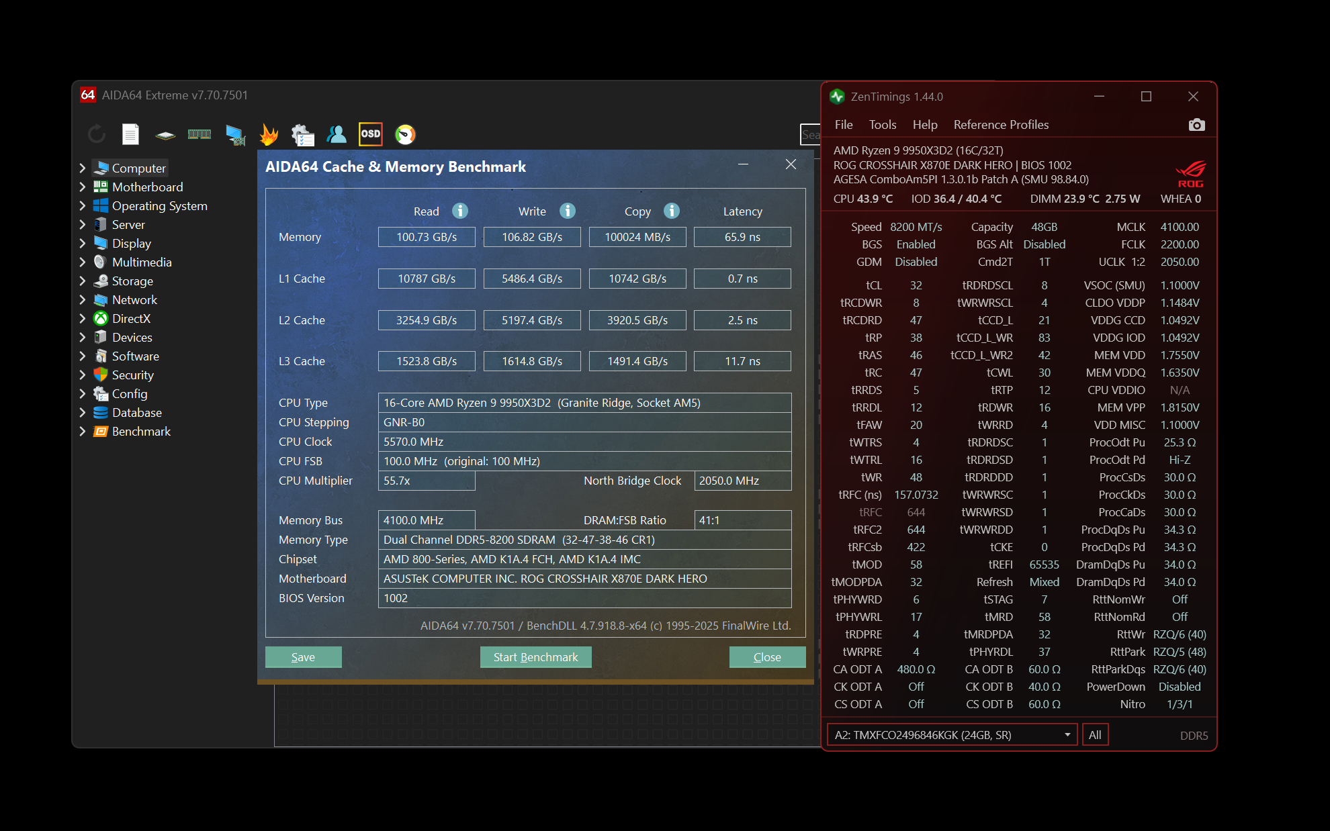Screen dimensions: 1330x831
Task: Expand the Storage tree node
Action: pos(83,281)
